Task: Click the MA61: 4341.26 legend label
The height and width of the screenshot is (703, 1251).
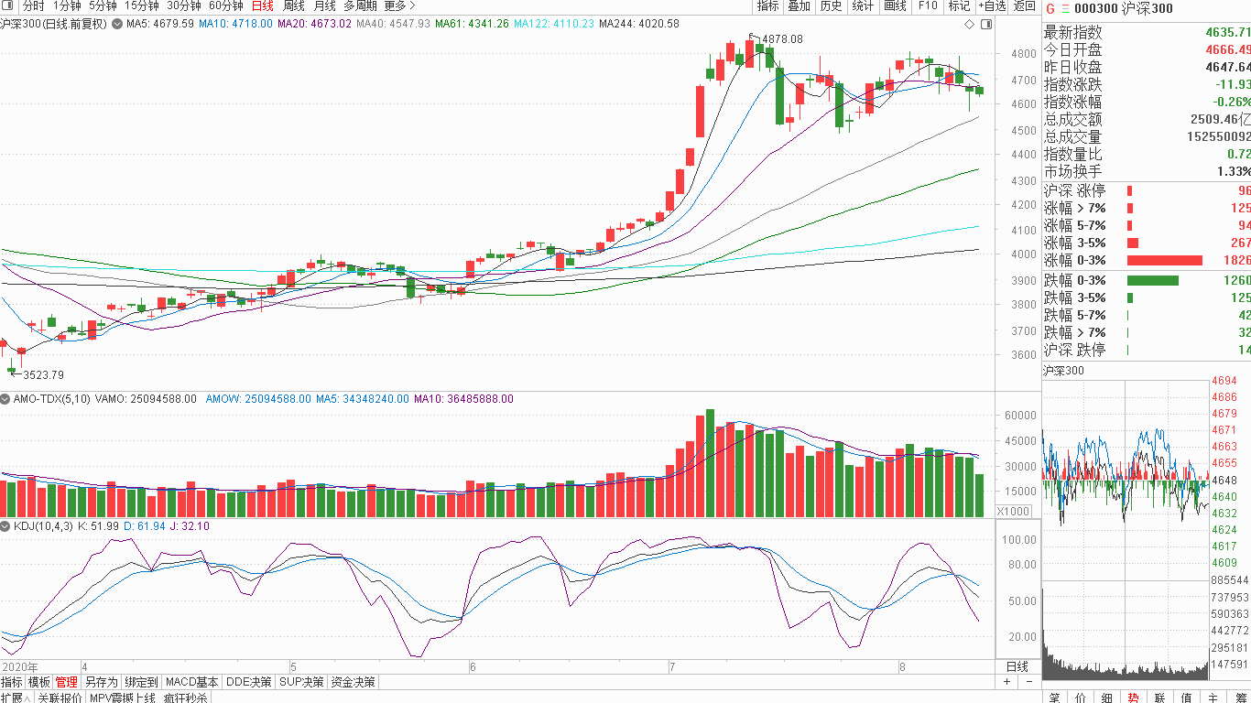Action: coord(473,24)
